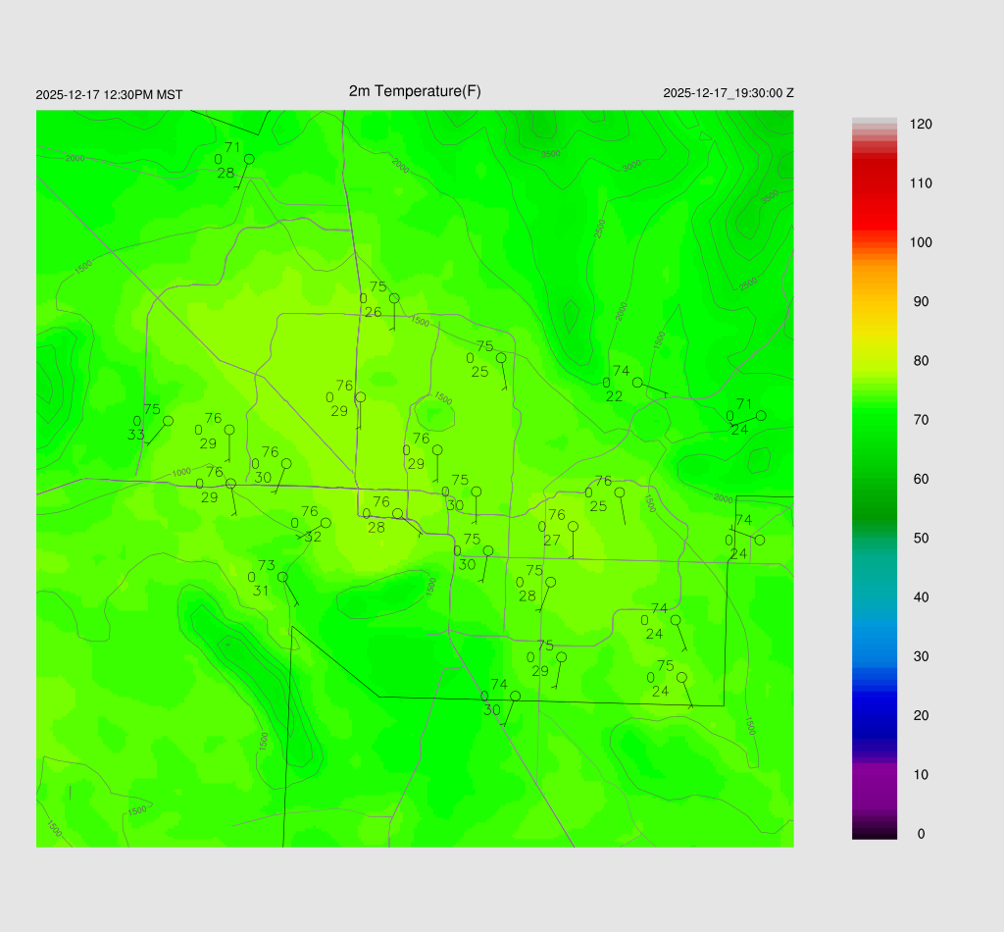The image size is (1004, 932).
Task: Click the station marker showing 76 and 32
Action: pyautogui.click(x=326, y=523)
